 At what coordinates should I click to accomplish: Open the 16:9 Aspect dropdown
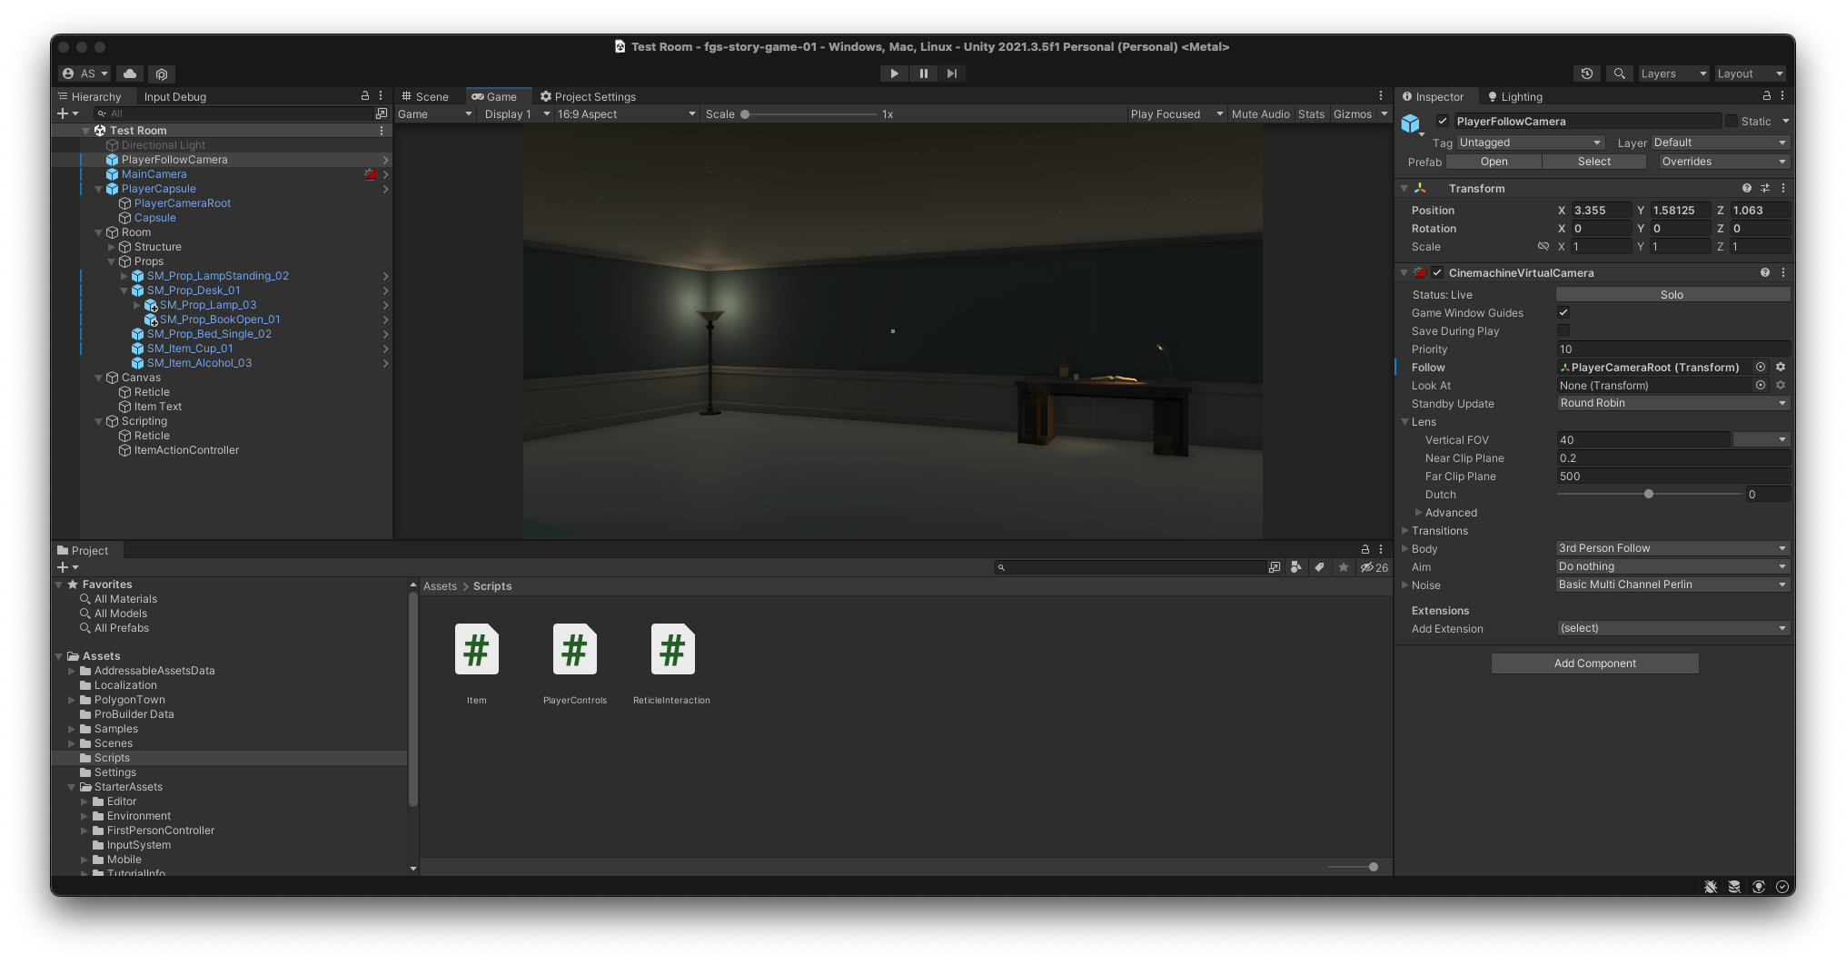pyautogui.click(x=626, y=113)
